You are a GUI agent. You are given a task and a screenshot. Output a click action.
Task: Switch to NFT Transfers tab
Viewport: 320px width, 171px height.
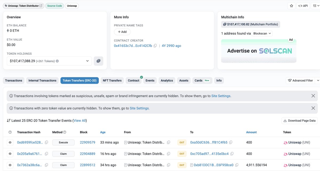[x=112, y=81]
